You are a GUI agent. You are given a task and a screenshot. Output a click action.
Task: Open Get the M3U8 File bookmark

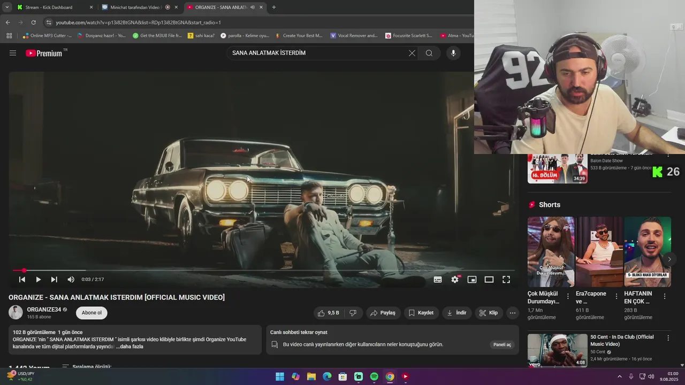click(157, 36)
